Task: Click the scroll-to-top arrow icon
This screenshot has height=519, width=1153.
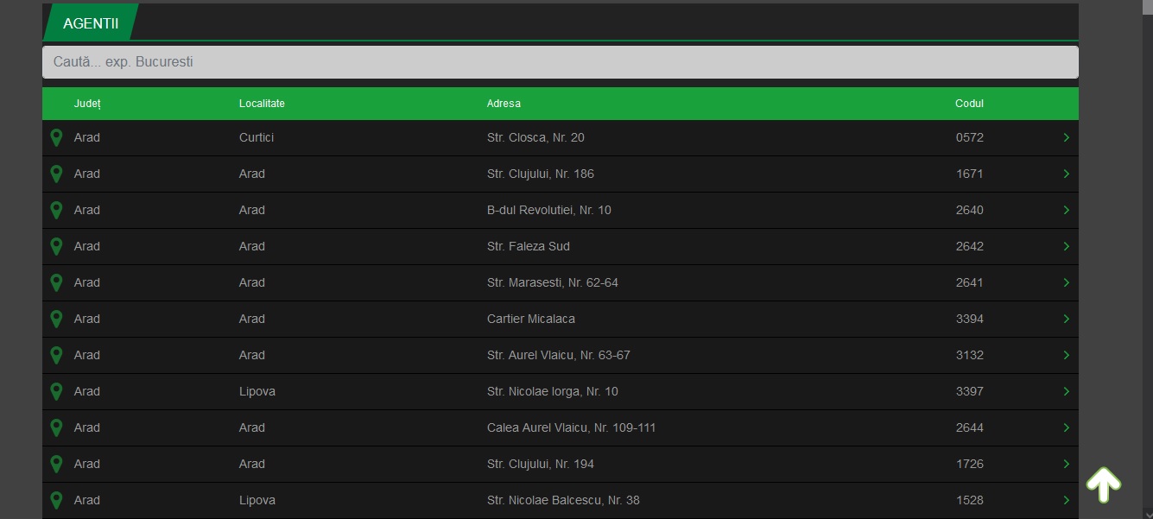Action: pos(1104,485)
